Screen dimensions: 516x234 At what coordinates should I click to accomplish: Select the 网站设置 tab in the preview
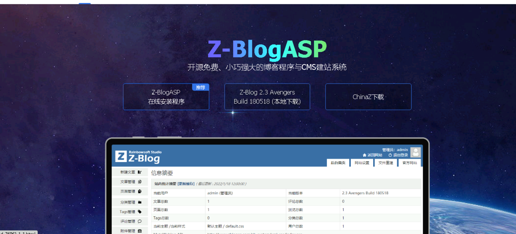362,163
